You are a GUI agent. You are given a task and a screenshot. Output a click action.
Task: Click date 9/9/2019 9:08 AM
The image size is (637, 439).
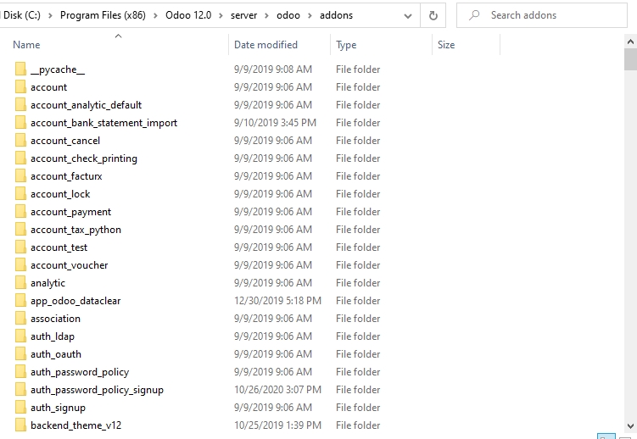[273, 69]
